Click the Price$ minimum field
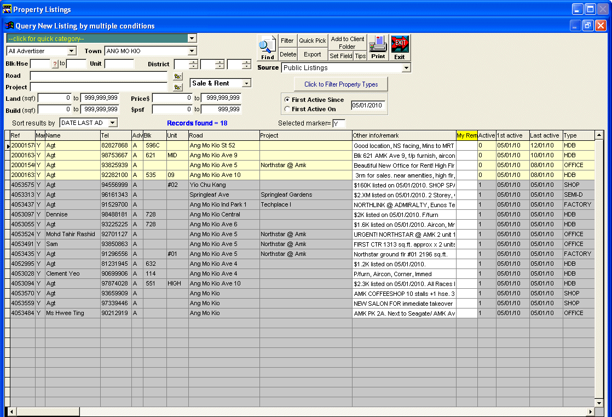 tap(172, 98)
